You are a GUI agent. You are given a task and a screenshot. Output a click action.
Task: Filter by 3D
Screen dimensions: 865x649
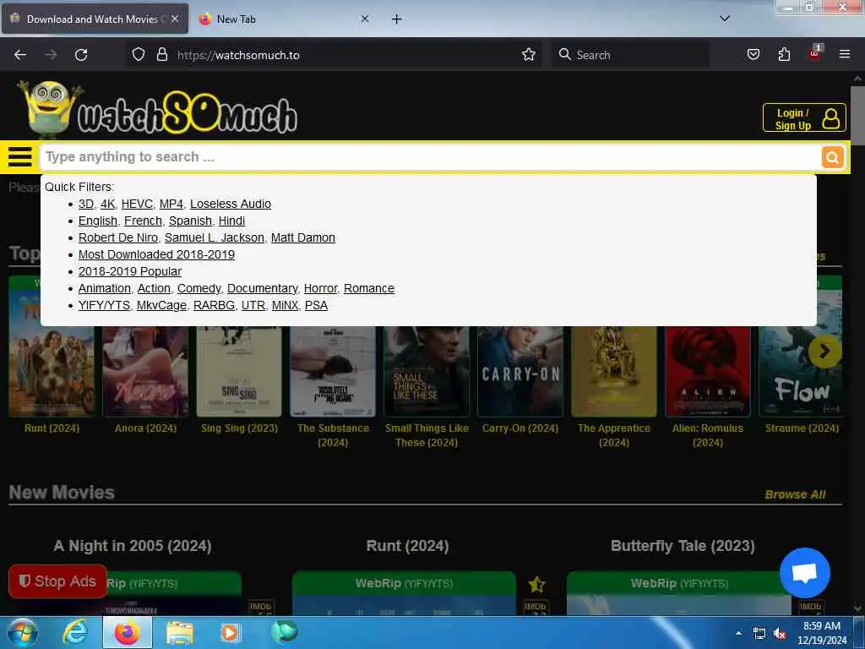click(x=86, y=204)
